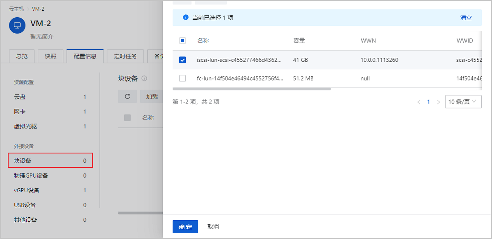Select 物理GPU设备 in the sidebar
Screen dimensions: 492x239
point(31,176)
